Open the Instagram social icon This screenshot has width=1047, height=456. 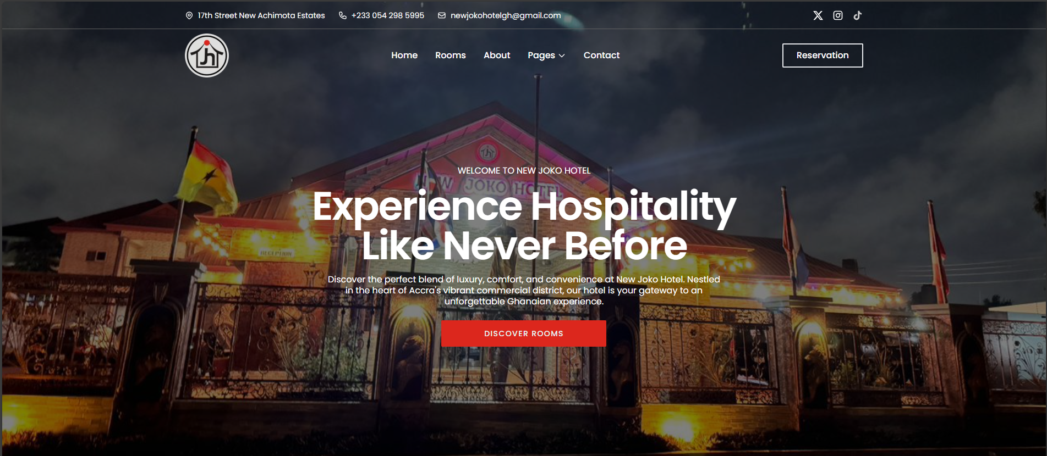coord(838,15)
